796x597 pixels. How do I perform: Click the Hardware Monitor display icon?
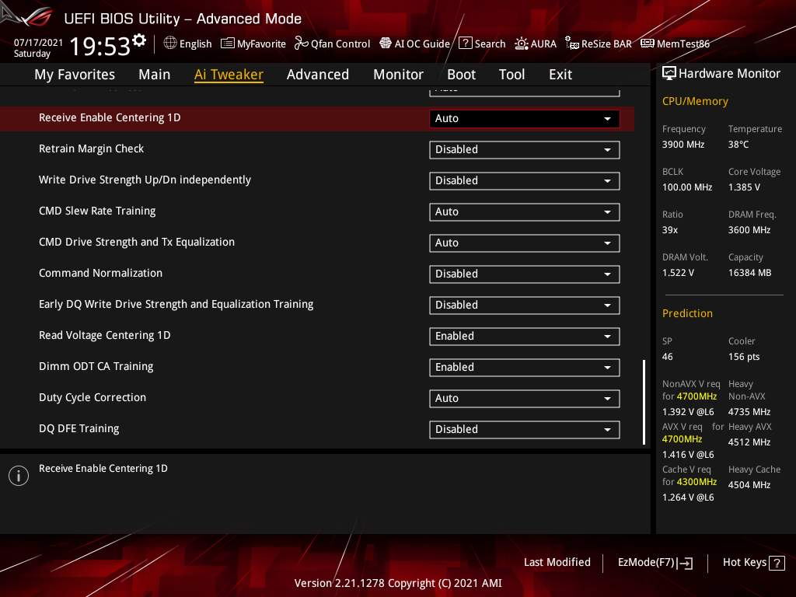(x=669, y=74)
